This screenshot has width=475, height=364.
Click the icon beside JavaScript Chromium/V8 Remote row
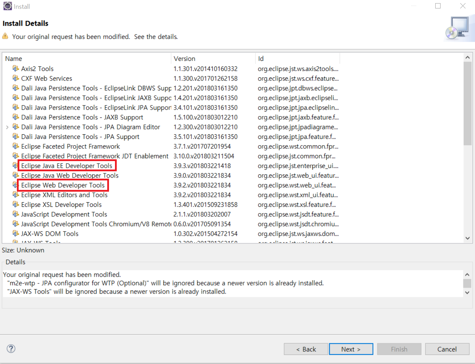tap(16, 224)
